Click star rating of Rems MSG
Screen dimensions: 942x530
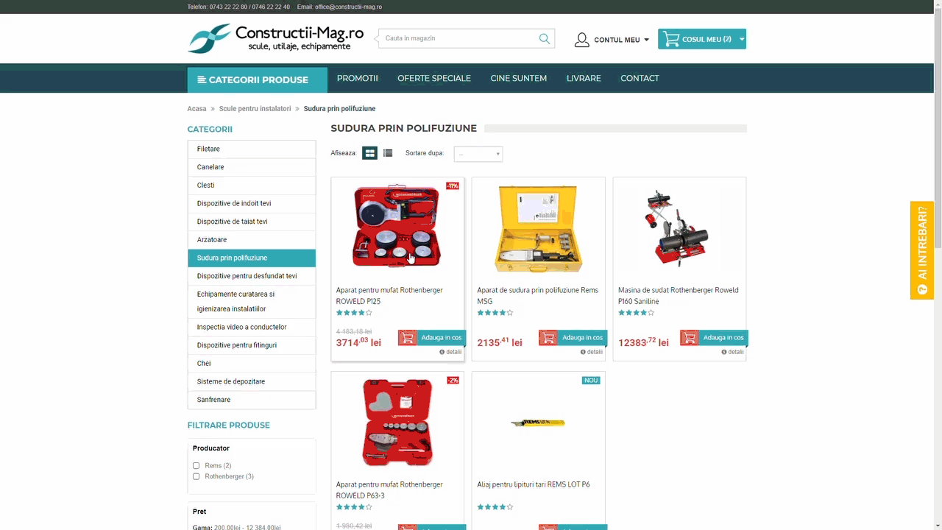(495, 313)
